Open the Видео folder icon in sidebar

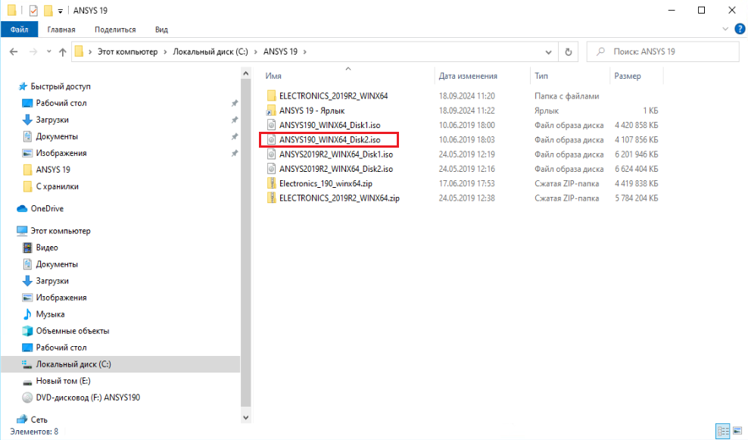click(x=27, y=248)
